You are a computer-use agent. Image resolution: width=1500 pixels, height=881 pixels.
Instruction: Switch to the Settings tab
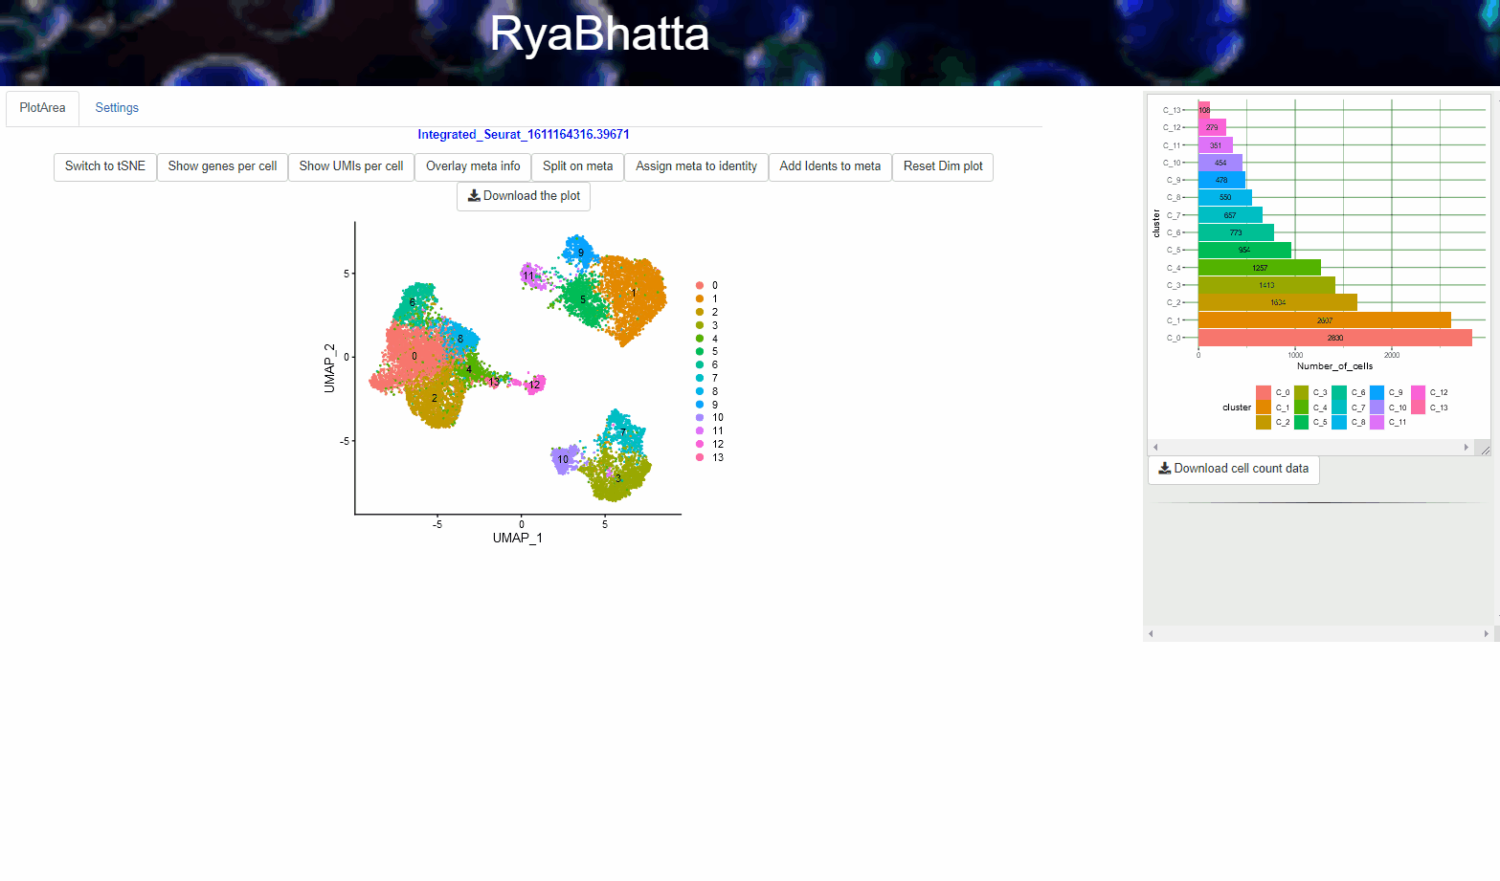point(117,108)
